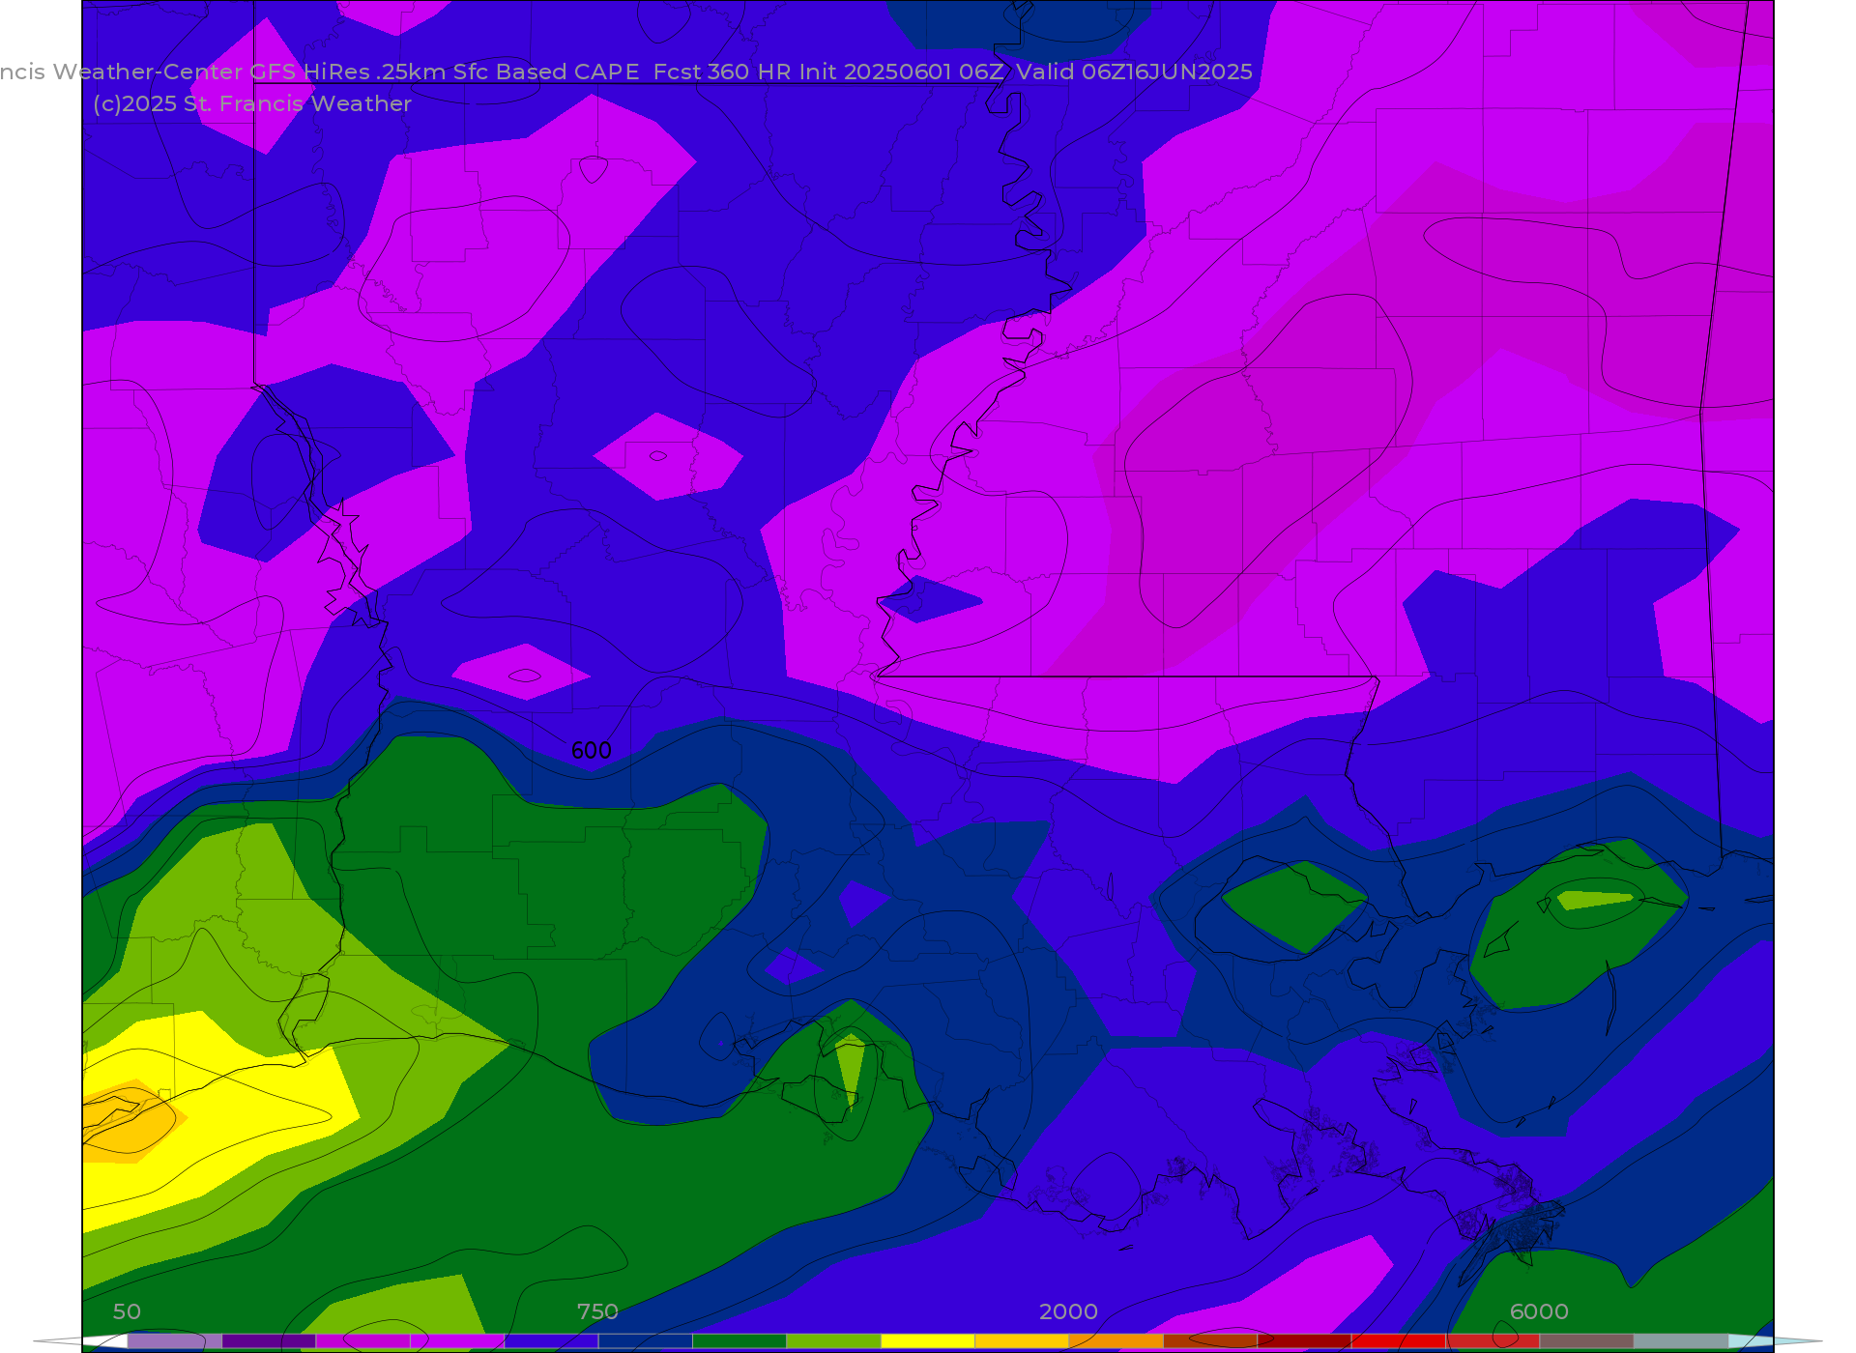Screen dimensions: 1856x1353
Task: Click the '750' label above the color bar
Action: pos(597,1311)
